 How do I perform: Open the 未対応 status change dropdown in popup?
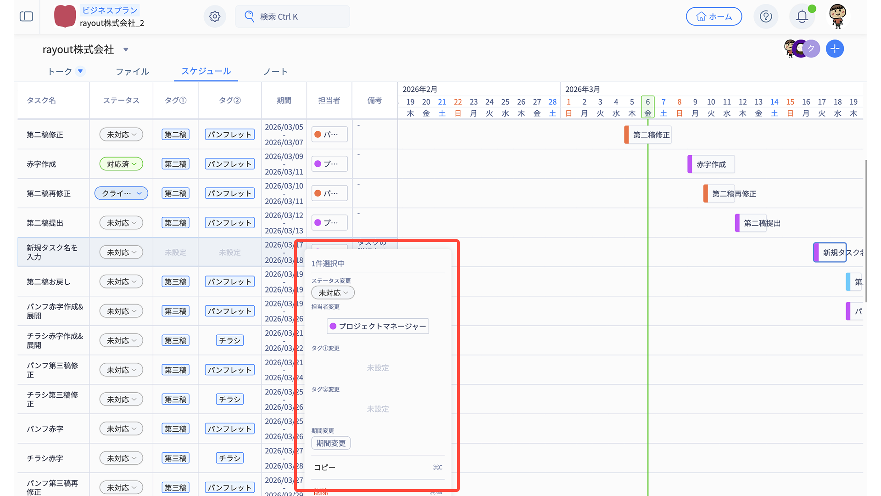(333, 293)
